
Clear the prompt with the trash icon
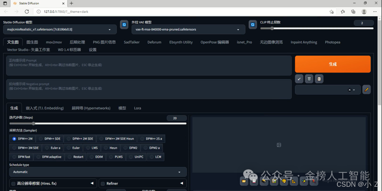(309, 79)
